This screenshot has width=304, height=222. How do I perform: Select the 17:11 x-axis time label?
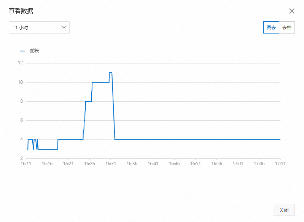click(280, 164)
